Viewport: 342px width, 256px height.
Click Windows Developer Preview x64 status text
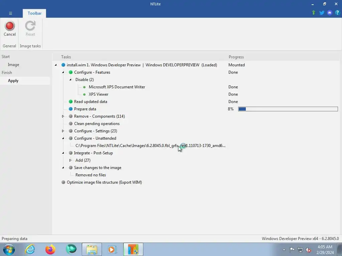pyautogui.click(x=300, y=239)
